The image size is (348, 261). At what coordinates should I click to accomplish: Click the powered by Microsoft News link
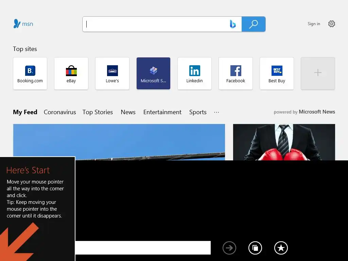point(304,112)
